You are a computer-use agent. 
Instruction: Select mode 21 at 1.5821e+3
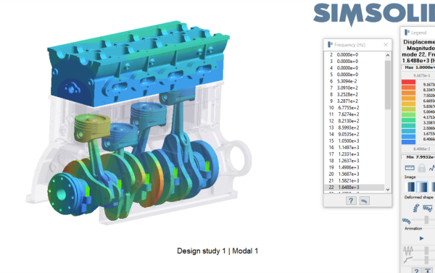(355, 181)
